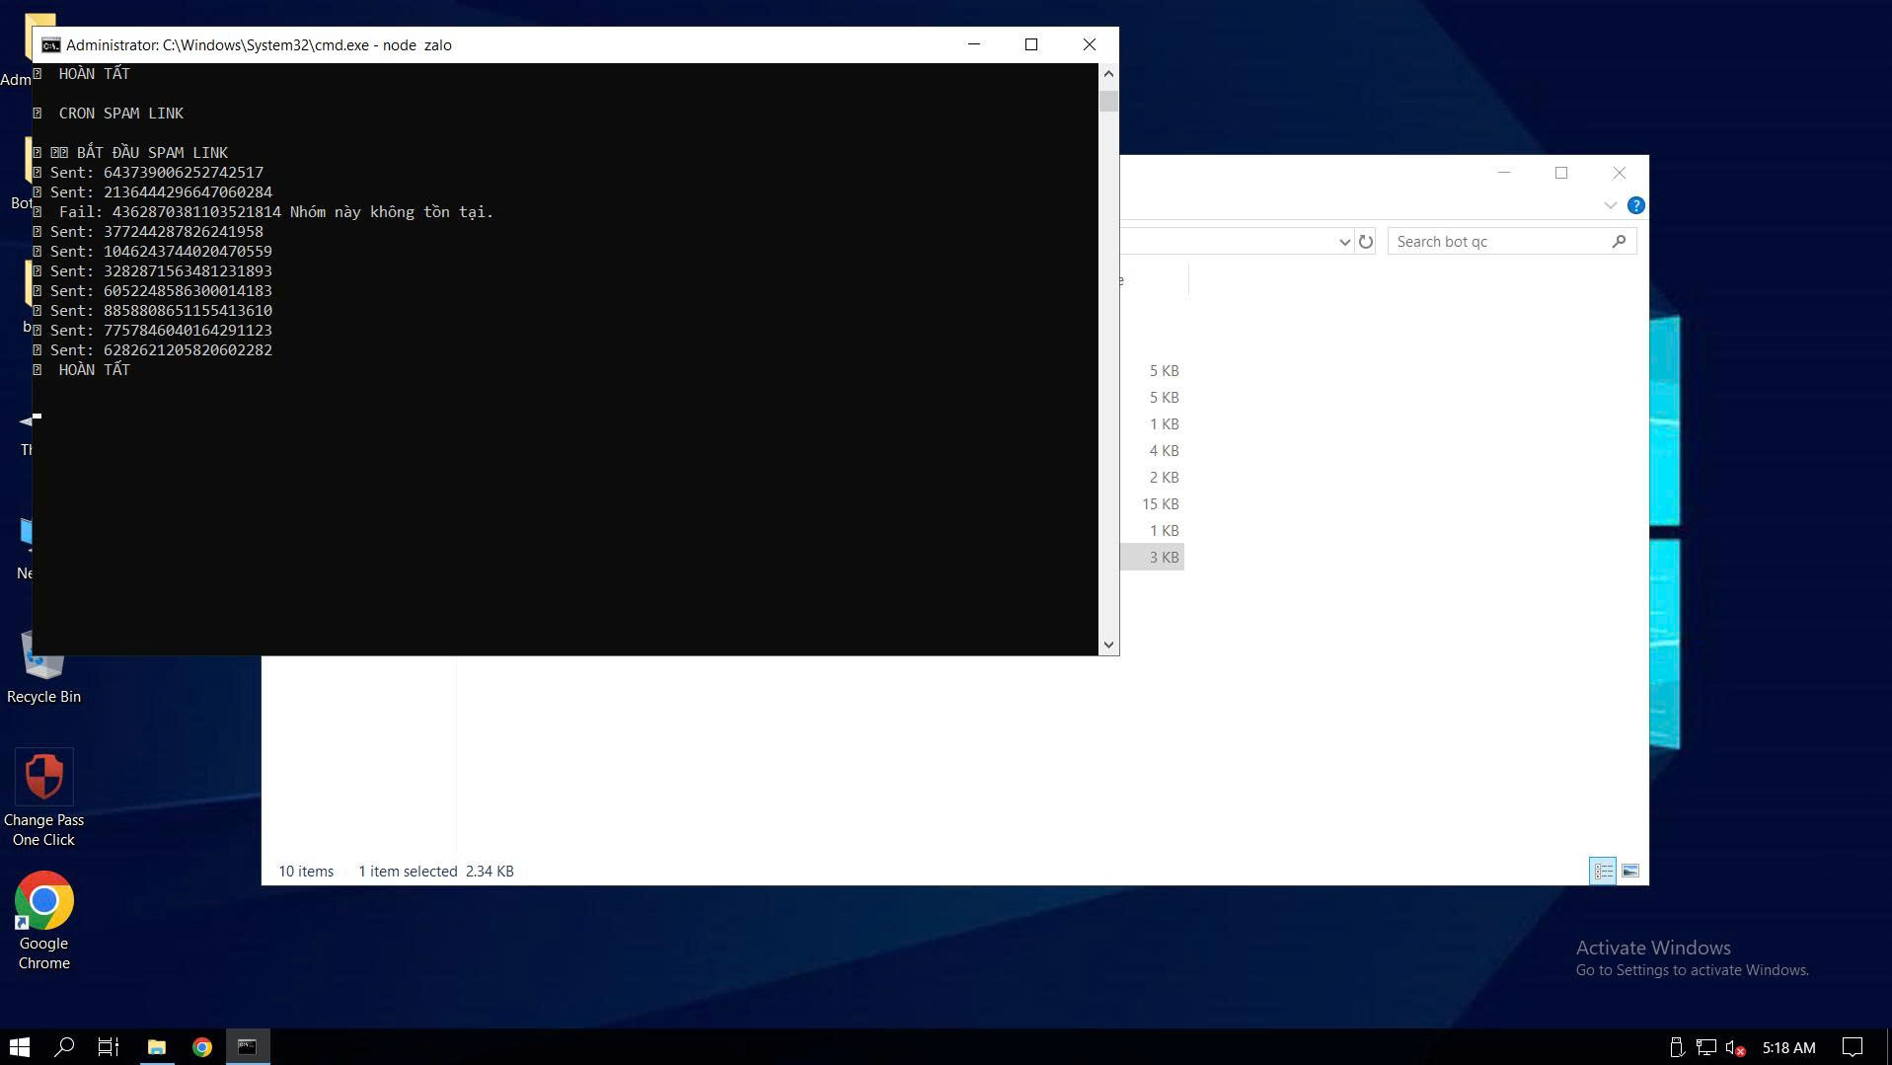Click the Search bot qc field
The width and height of the screenshot is (1892, 1065).
(x=1511, y=242)
